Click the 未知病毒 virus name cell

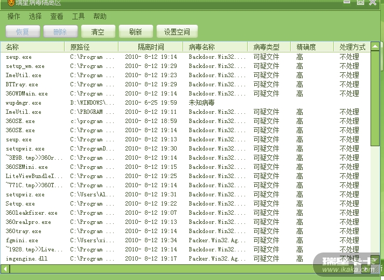201,103
